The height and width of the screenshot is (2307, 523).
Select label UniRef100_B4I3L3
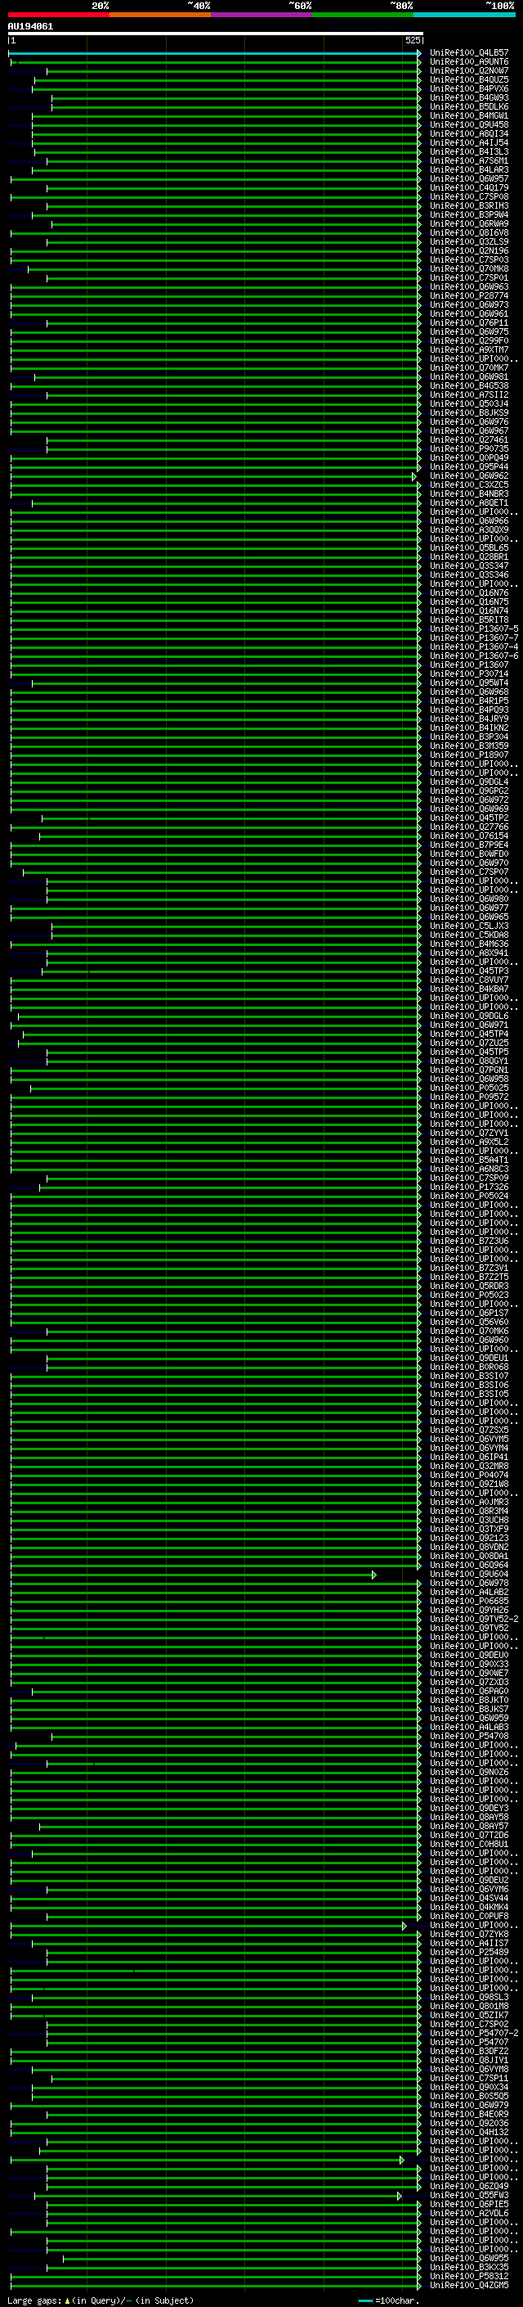468,151
